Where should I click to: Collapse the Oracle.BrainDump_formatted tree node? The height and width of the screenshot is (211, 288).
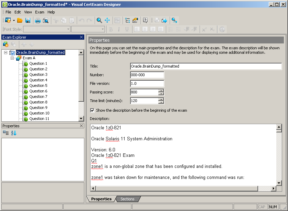coord(6,53)
